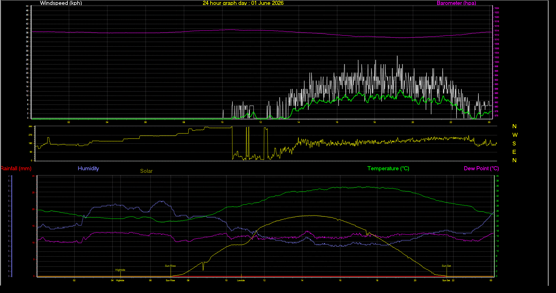The image size is (556, 293).
Task: Select the 'Humidity' legend label
Action: point(88,169)
